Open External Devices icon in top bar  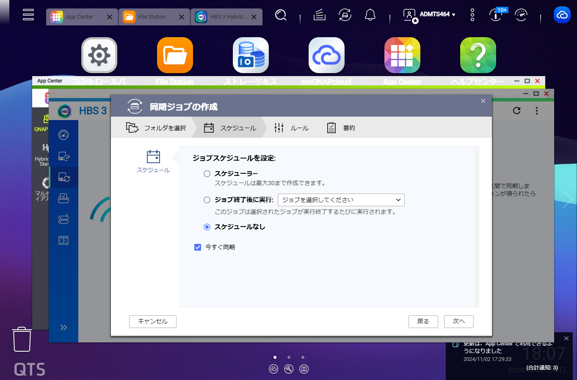(345, 15)
